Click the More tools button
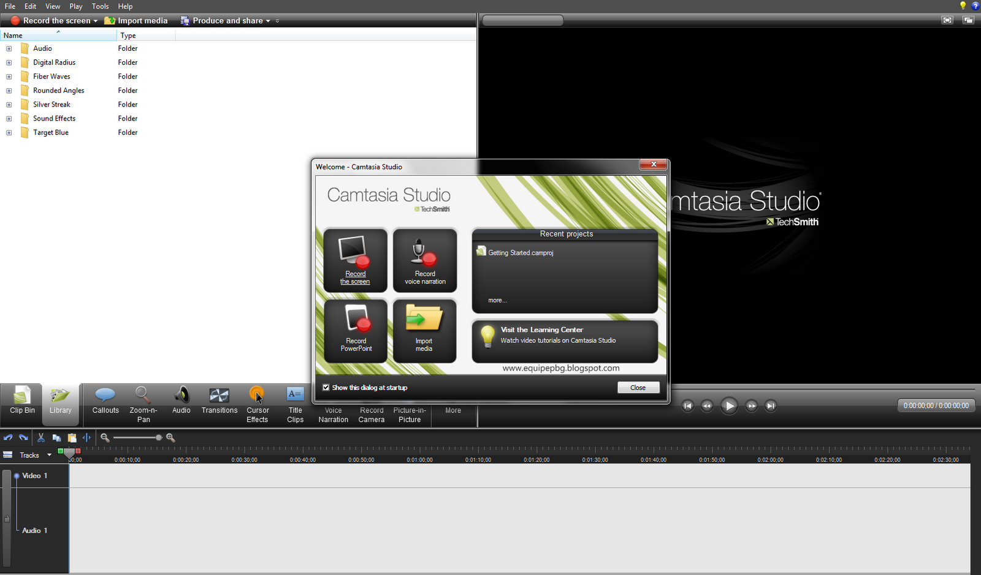Screen dimensions: 981x575 tap(453, 410)
